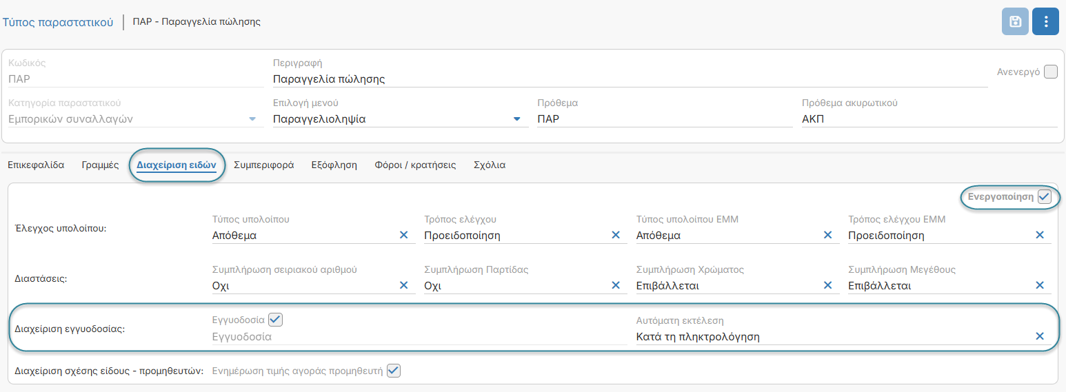Toggle Ενημέρωση τιμής αγοράς προμηθευτή checkbox
The image size is (1066, 392).
pyautogui.click(x=393, y=371)
